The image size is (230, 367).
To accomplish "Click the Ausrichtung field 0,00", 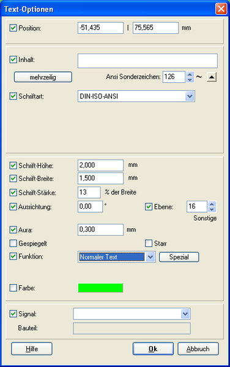I will tap(90, 206).
